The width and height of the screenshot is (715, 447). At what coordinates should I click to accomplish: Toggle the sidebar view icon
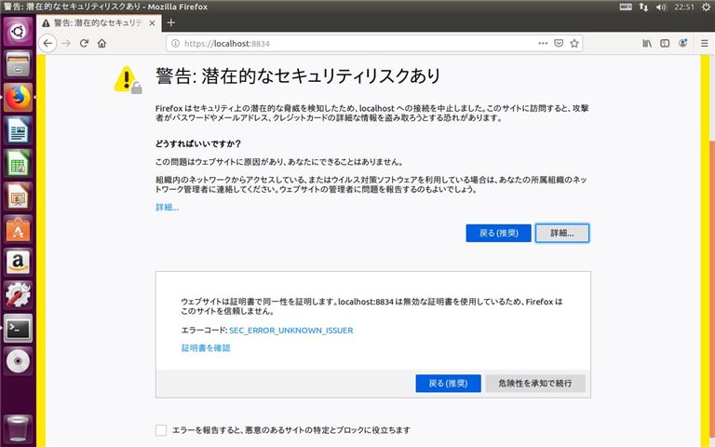665,44
